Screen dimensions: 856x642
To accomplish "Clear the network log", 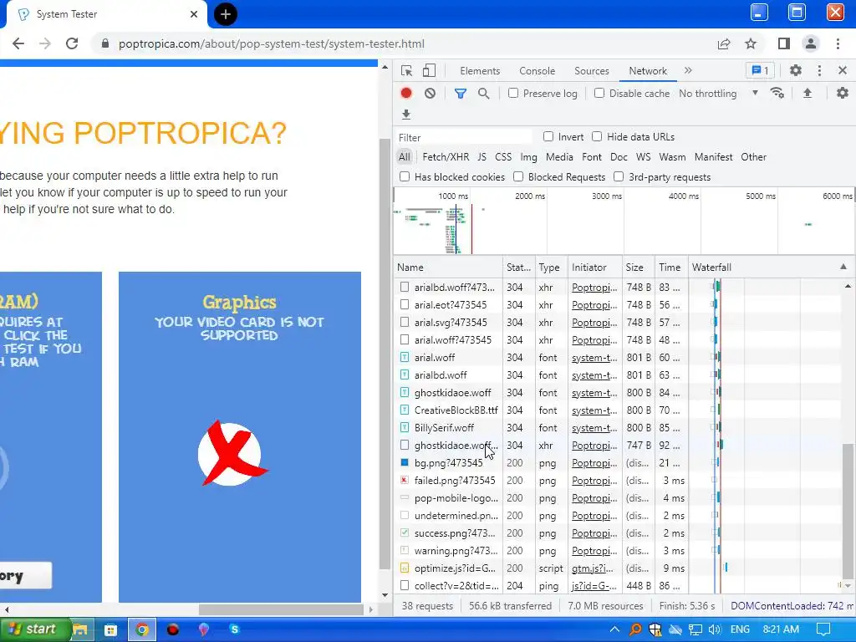I will 431,94.
